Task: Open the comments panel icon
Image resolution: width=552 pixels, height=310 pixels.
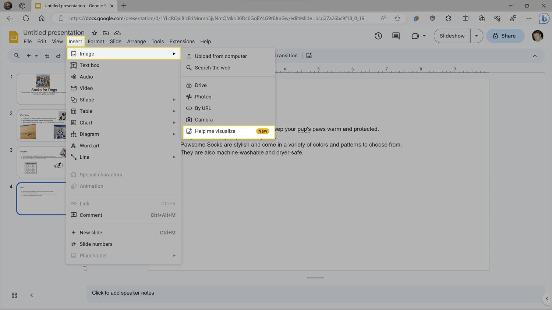Action: click(396, 36)
